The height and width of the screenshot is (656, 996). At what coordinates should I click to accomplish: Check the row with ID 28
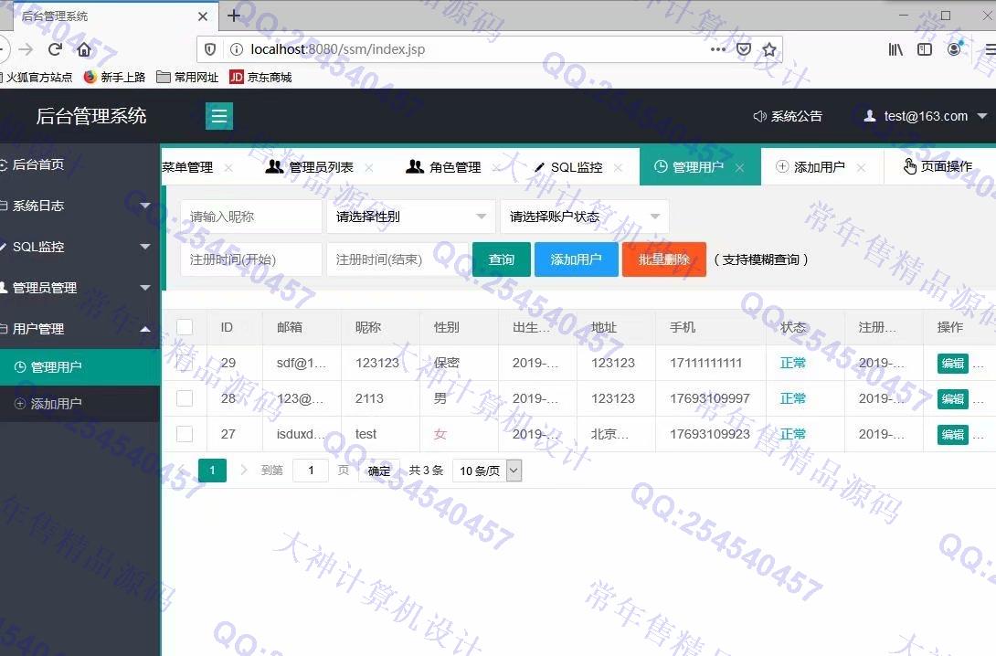tap(185, 398)
